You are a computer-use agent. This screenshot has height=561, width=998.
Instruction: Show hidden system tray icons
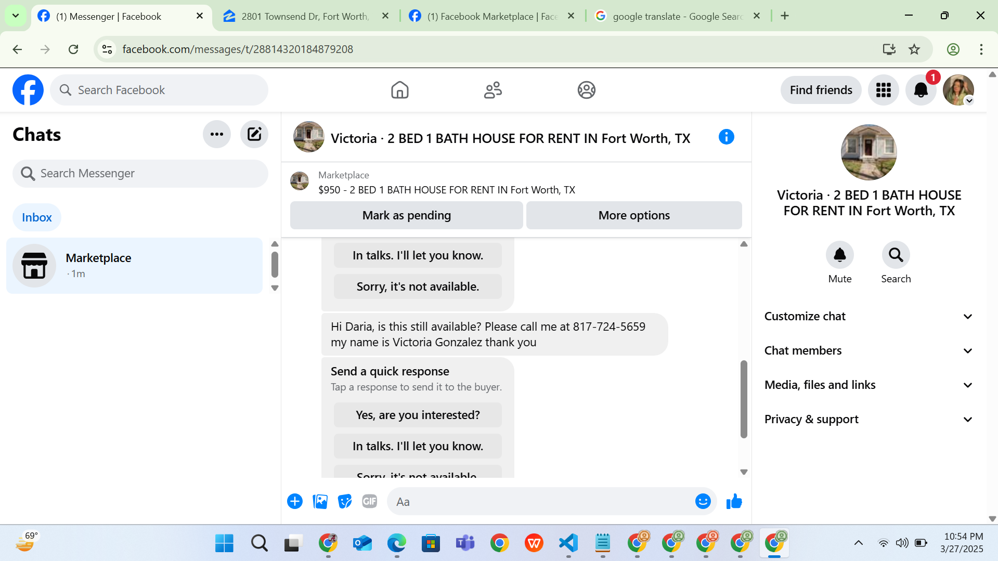(x=859, y=543)
